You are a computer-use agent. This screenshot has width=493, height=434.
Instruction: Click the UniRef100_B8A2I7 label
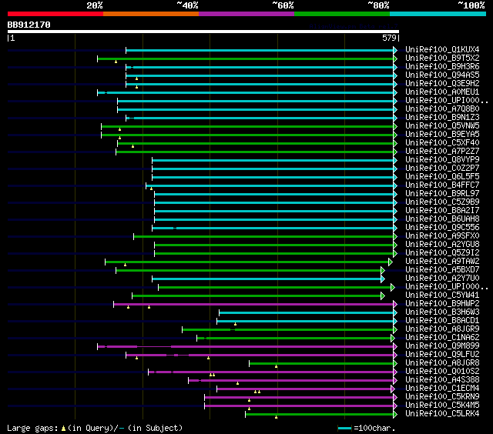pyautogui.click(x=442, y=211)
